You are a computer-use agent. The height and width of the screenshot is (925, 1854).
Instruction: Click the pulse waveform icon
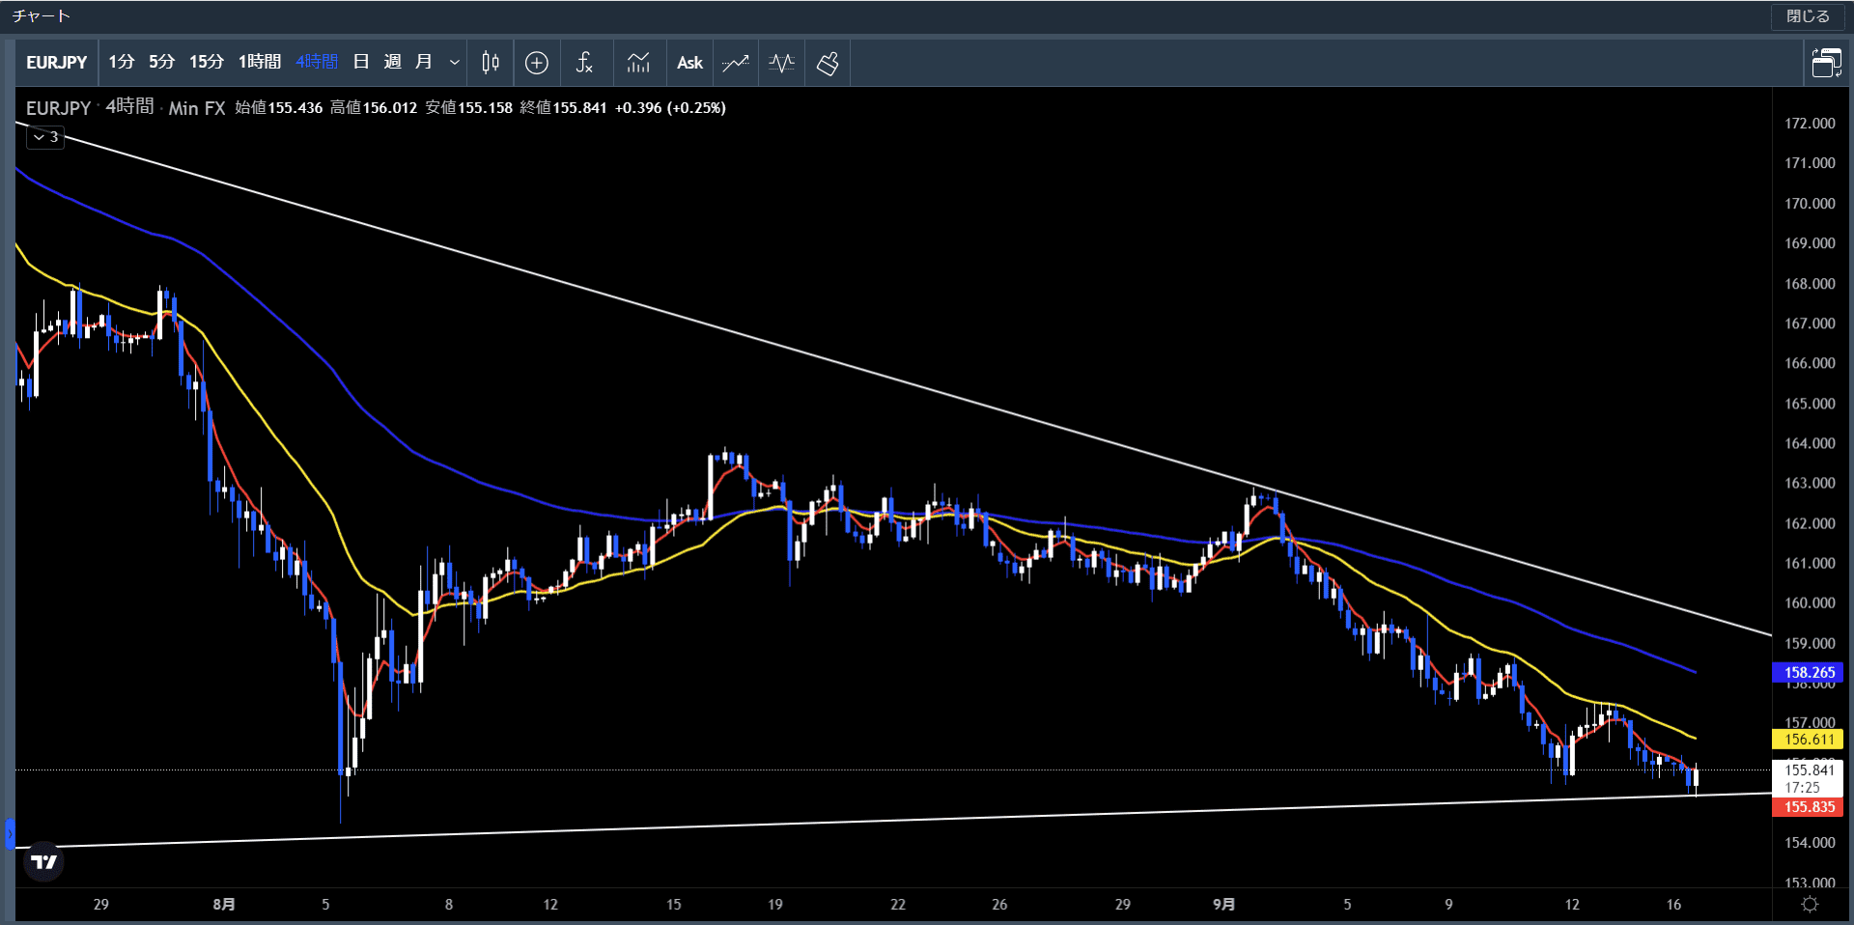pyautogui.click(x=781, y=63)
